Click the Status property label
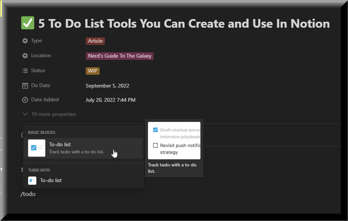The height and width of the screenshot is (221, 348). [38, 70]
